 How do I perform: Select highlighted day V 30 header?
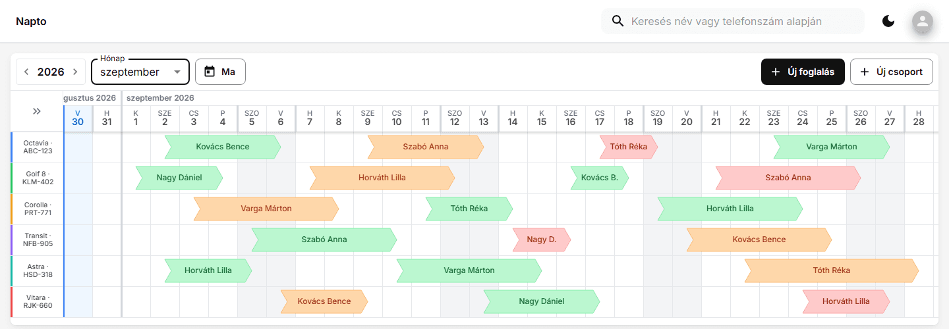pyautogui.click(x=78, y=118)
